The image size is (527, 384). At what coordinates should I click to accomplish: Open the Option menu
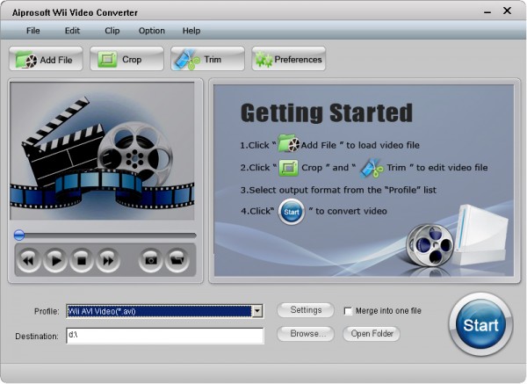[x=151, y=31]
